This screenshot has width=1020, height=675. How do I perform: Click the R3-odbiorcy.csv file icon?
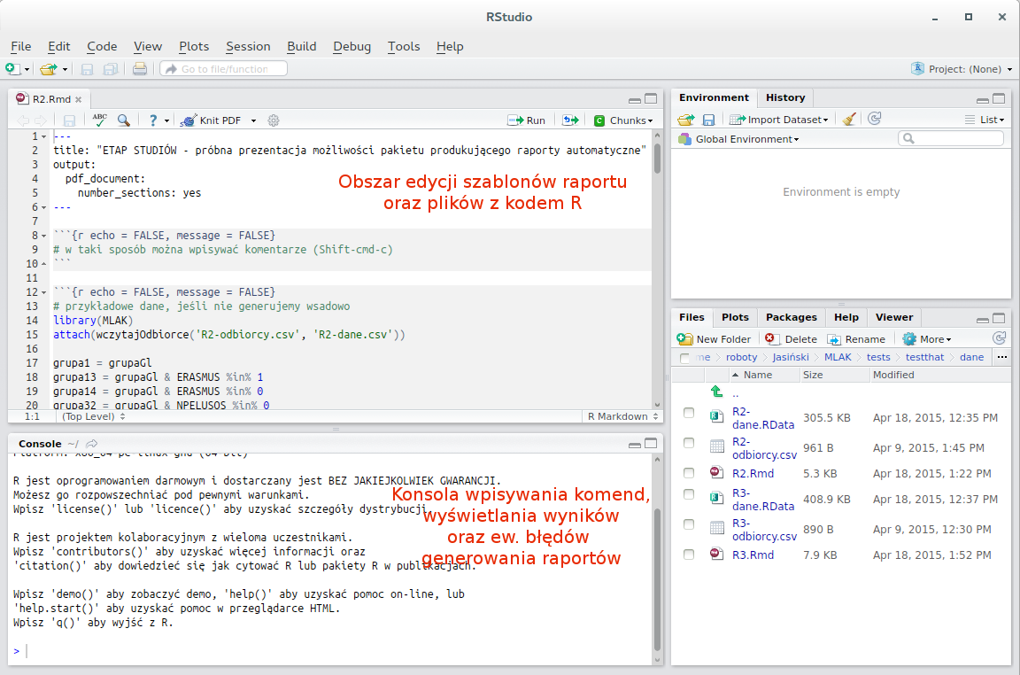click(x=717, y=528)
